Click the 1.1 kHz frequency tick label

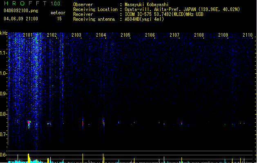click(3, 53)
